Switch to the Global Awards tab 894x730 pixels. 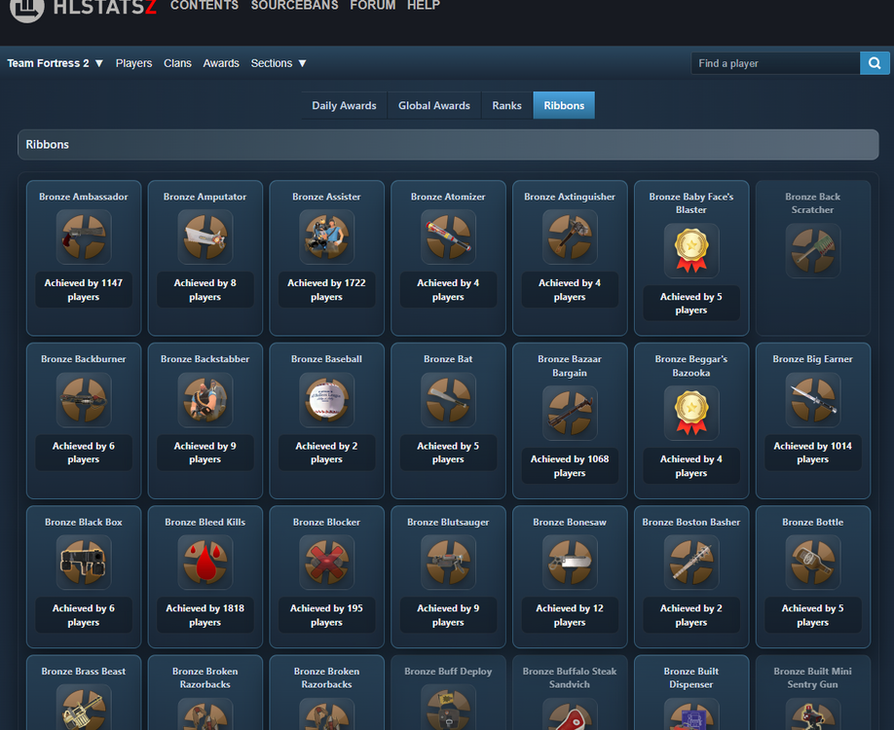coord(434,105)
